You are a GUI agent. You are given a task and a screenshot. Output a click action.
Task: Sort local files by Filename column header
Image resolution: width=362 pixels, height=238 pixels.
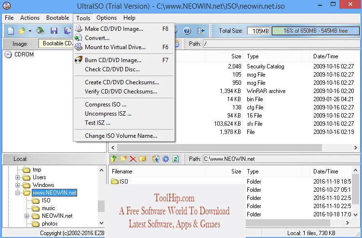click(157, 172)
